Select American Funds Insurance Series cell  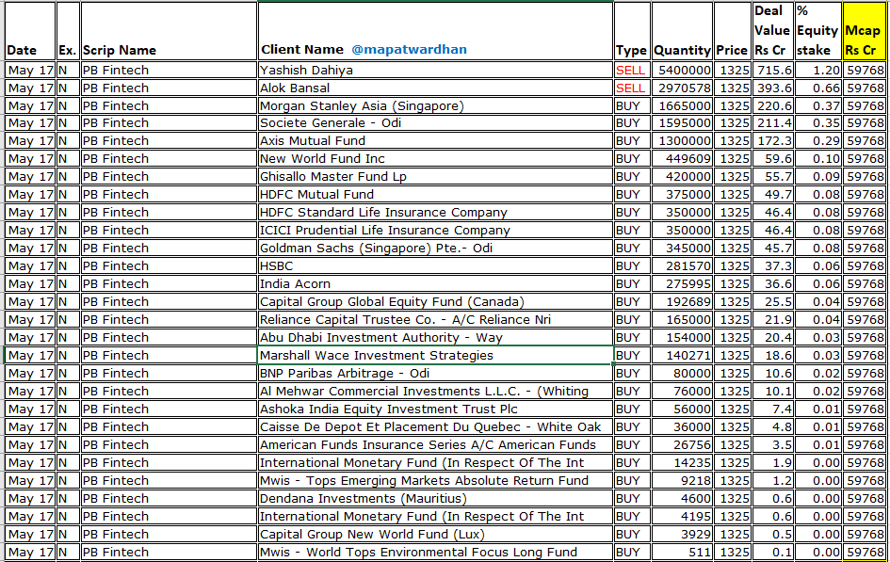435,444
